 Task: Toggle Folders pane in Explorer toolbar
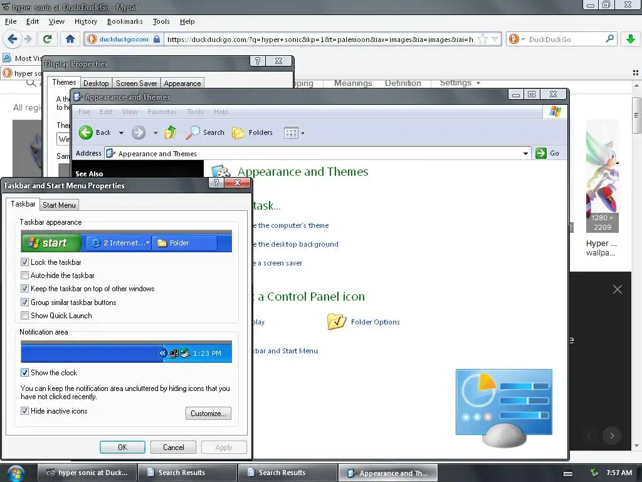[x=252, y=132]
